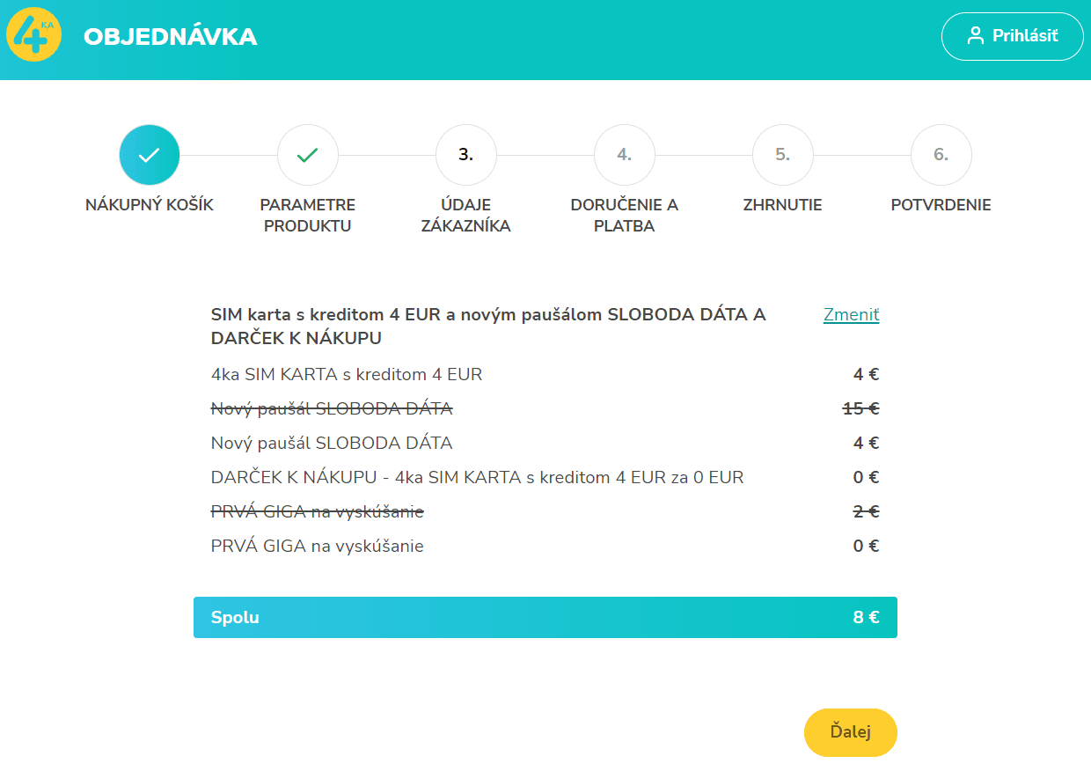Click the bold product title SIM karta s kreditom
Viewport: 1091px width, 771px height.
click(x=488, y=327)
